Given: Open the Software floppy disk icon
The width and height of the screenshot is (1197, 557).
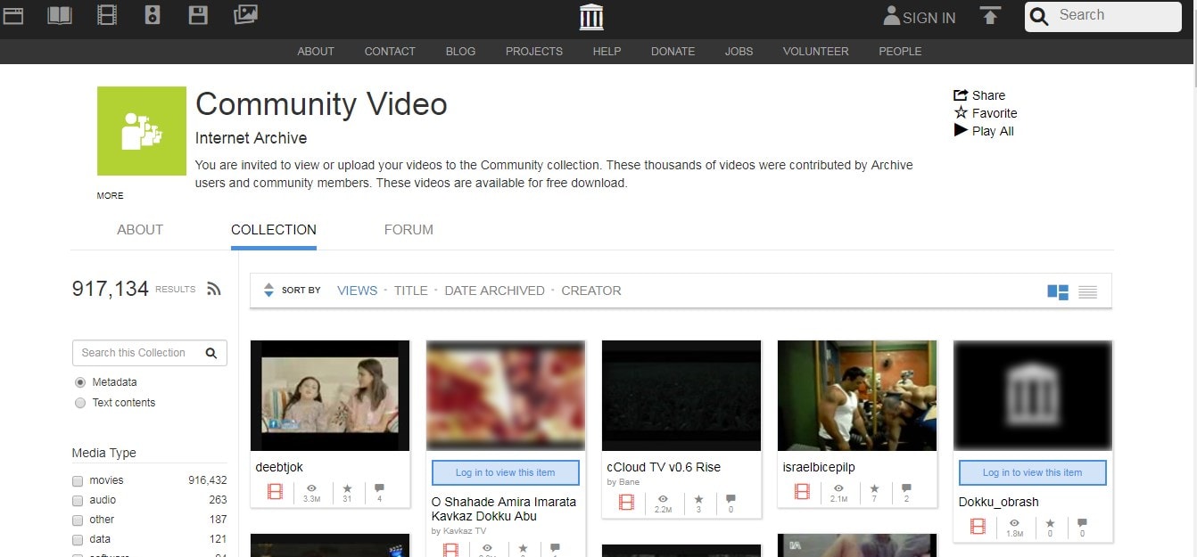Looking at the screenshot, I should point(198,14).
